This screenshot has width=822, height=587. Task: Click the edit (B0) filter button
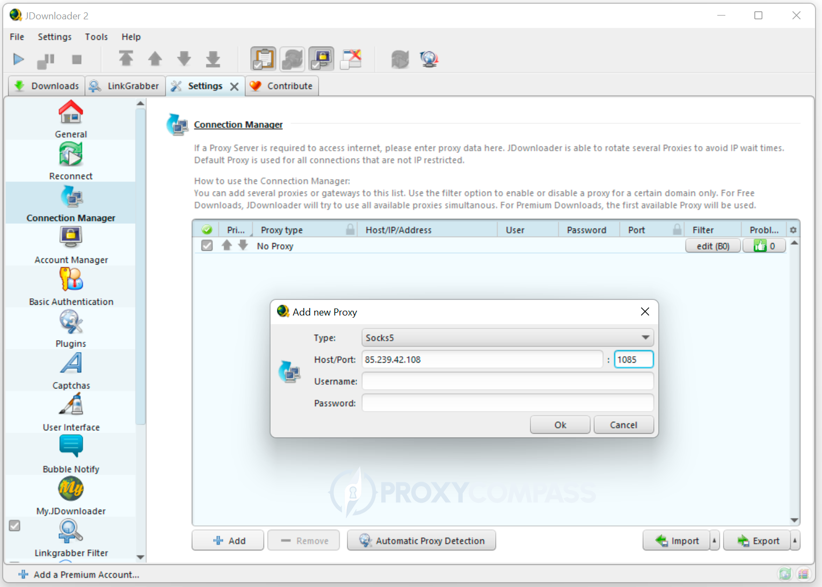coord(713,246)
